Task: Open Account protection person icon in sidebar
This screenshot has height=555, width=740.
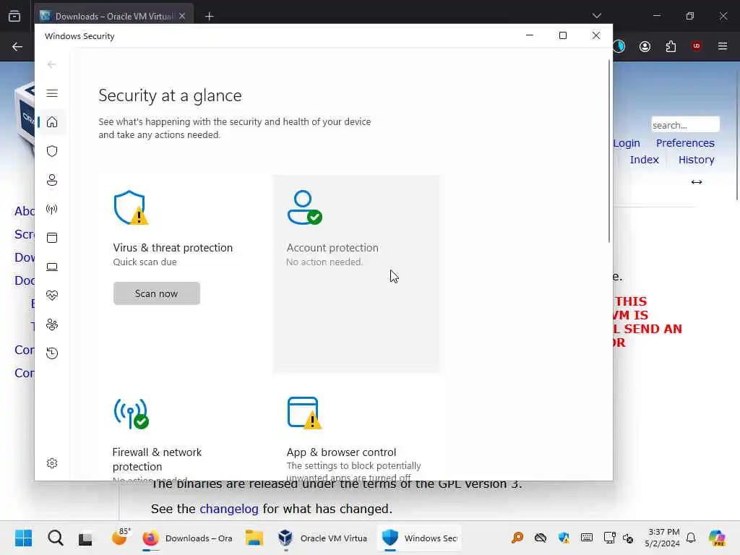Action: [x=52, y=180]
